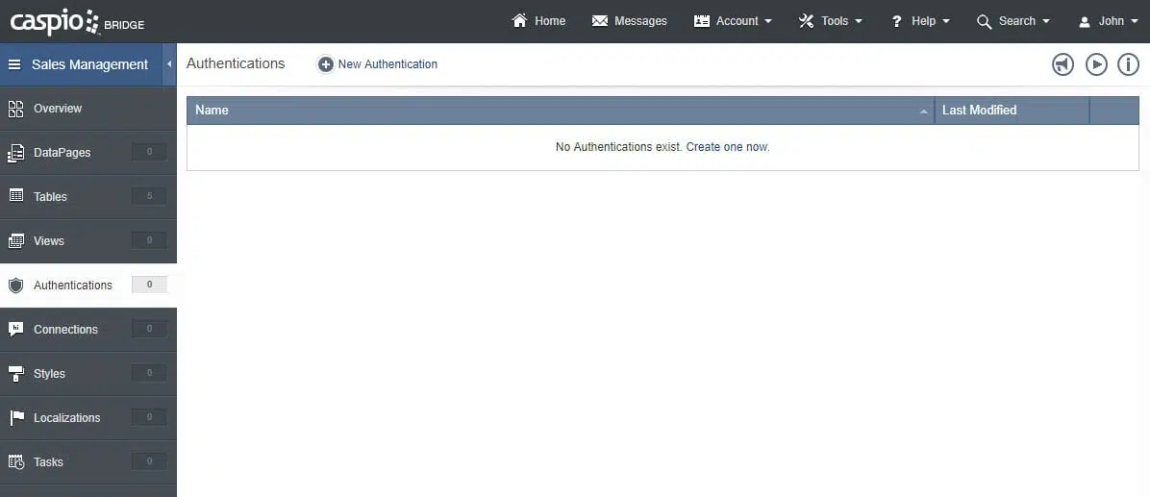Open the info circle icon
Image resolution: width=1150 pixels, height=497 pixels.
click(1127, 64)
